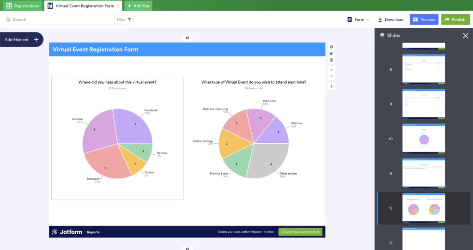Download the report
The height and width of the screenshot is (250, 473).
pyautogui.click(x=391, y=19)
